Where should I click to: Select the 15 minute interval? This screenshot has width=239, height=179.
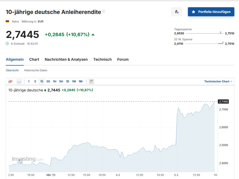[x=42, y=81]
